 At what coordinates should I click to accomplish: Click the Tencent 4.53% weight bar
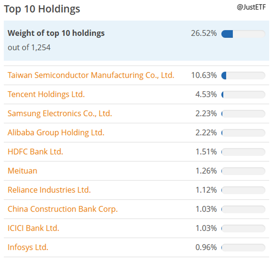(x=243, y=95)
